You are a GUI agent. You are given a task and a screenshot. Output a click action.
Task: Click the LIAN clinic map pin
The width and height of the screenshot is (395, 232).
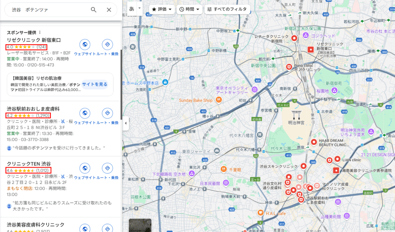[x=337, y=159]
